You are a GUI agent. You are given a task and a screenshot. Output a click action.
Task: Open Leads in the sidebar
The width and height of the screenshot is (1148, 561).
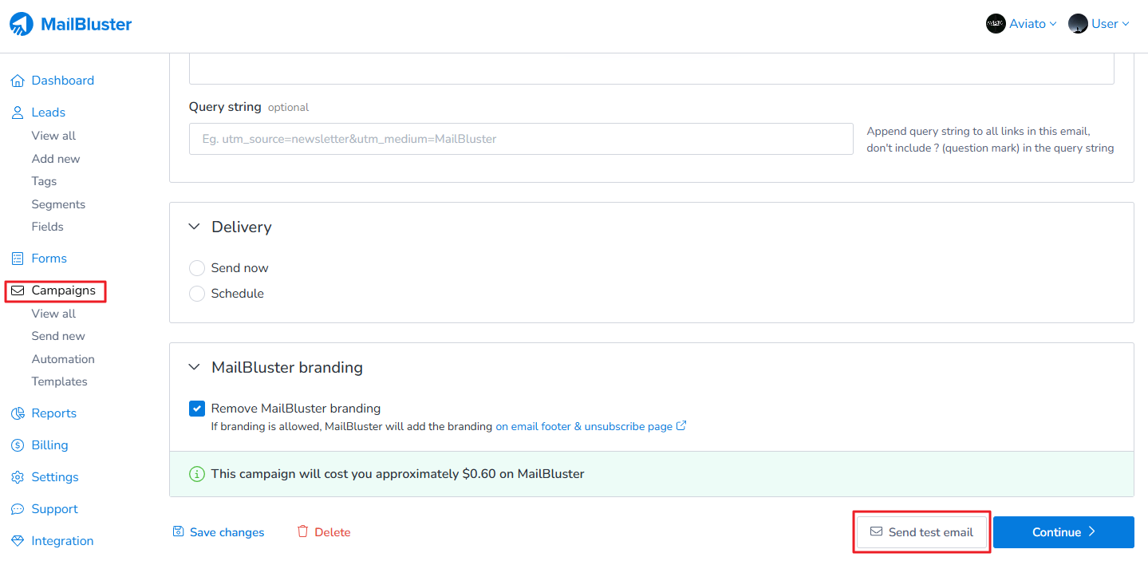click(49, 113)
